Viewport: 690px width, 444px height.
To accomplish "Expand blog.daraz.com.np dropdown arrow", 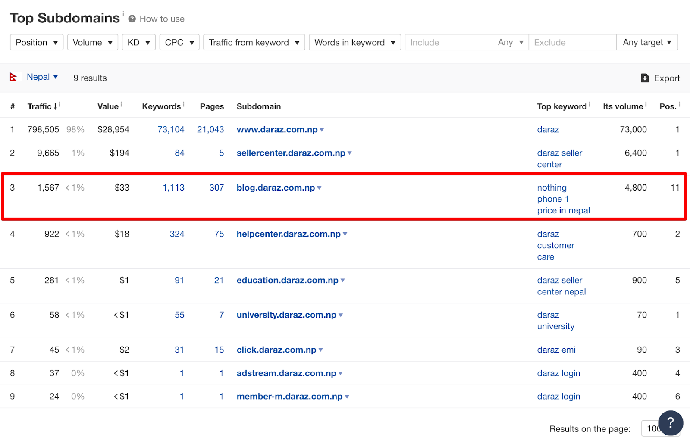I will [319, 188].
